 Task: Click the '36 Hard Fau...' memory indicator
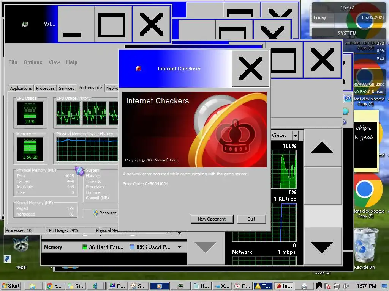pos(103,247)
